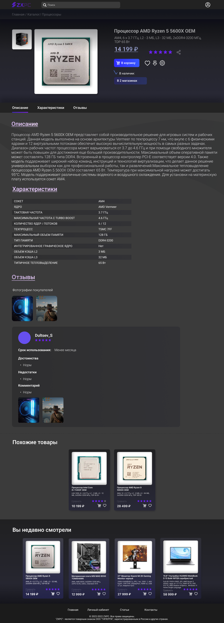This screenshot has width=224, height=623.
Task: Expand the 'В наличии' availability chevron
Action: click(x=116, y=73)
